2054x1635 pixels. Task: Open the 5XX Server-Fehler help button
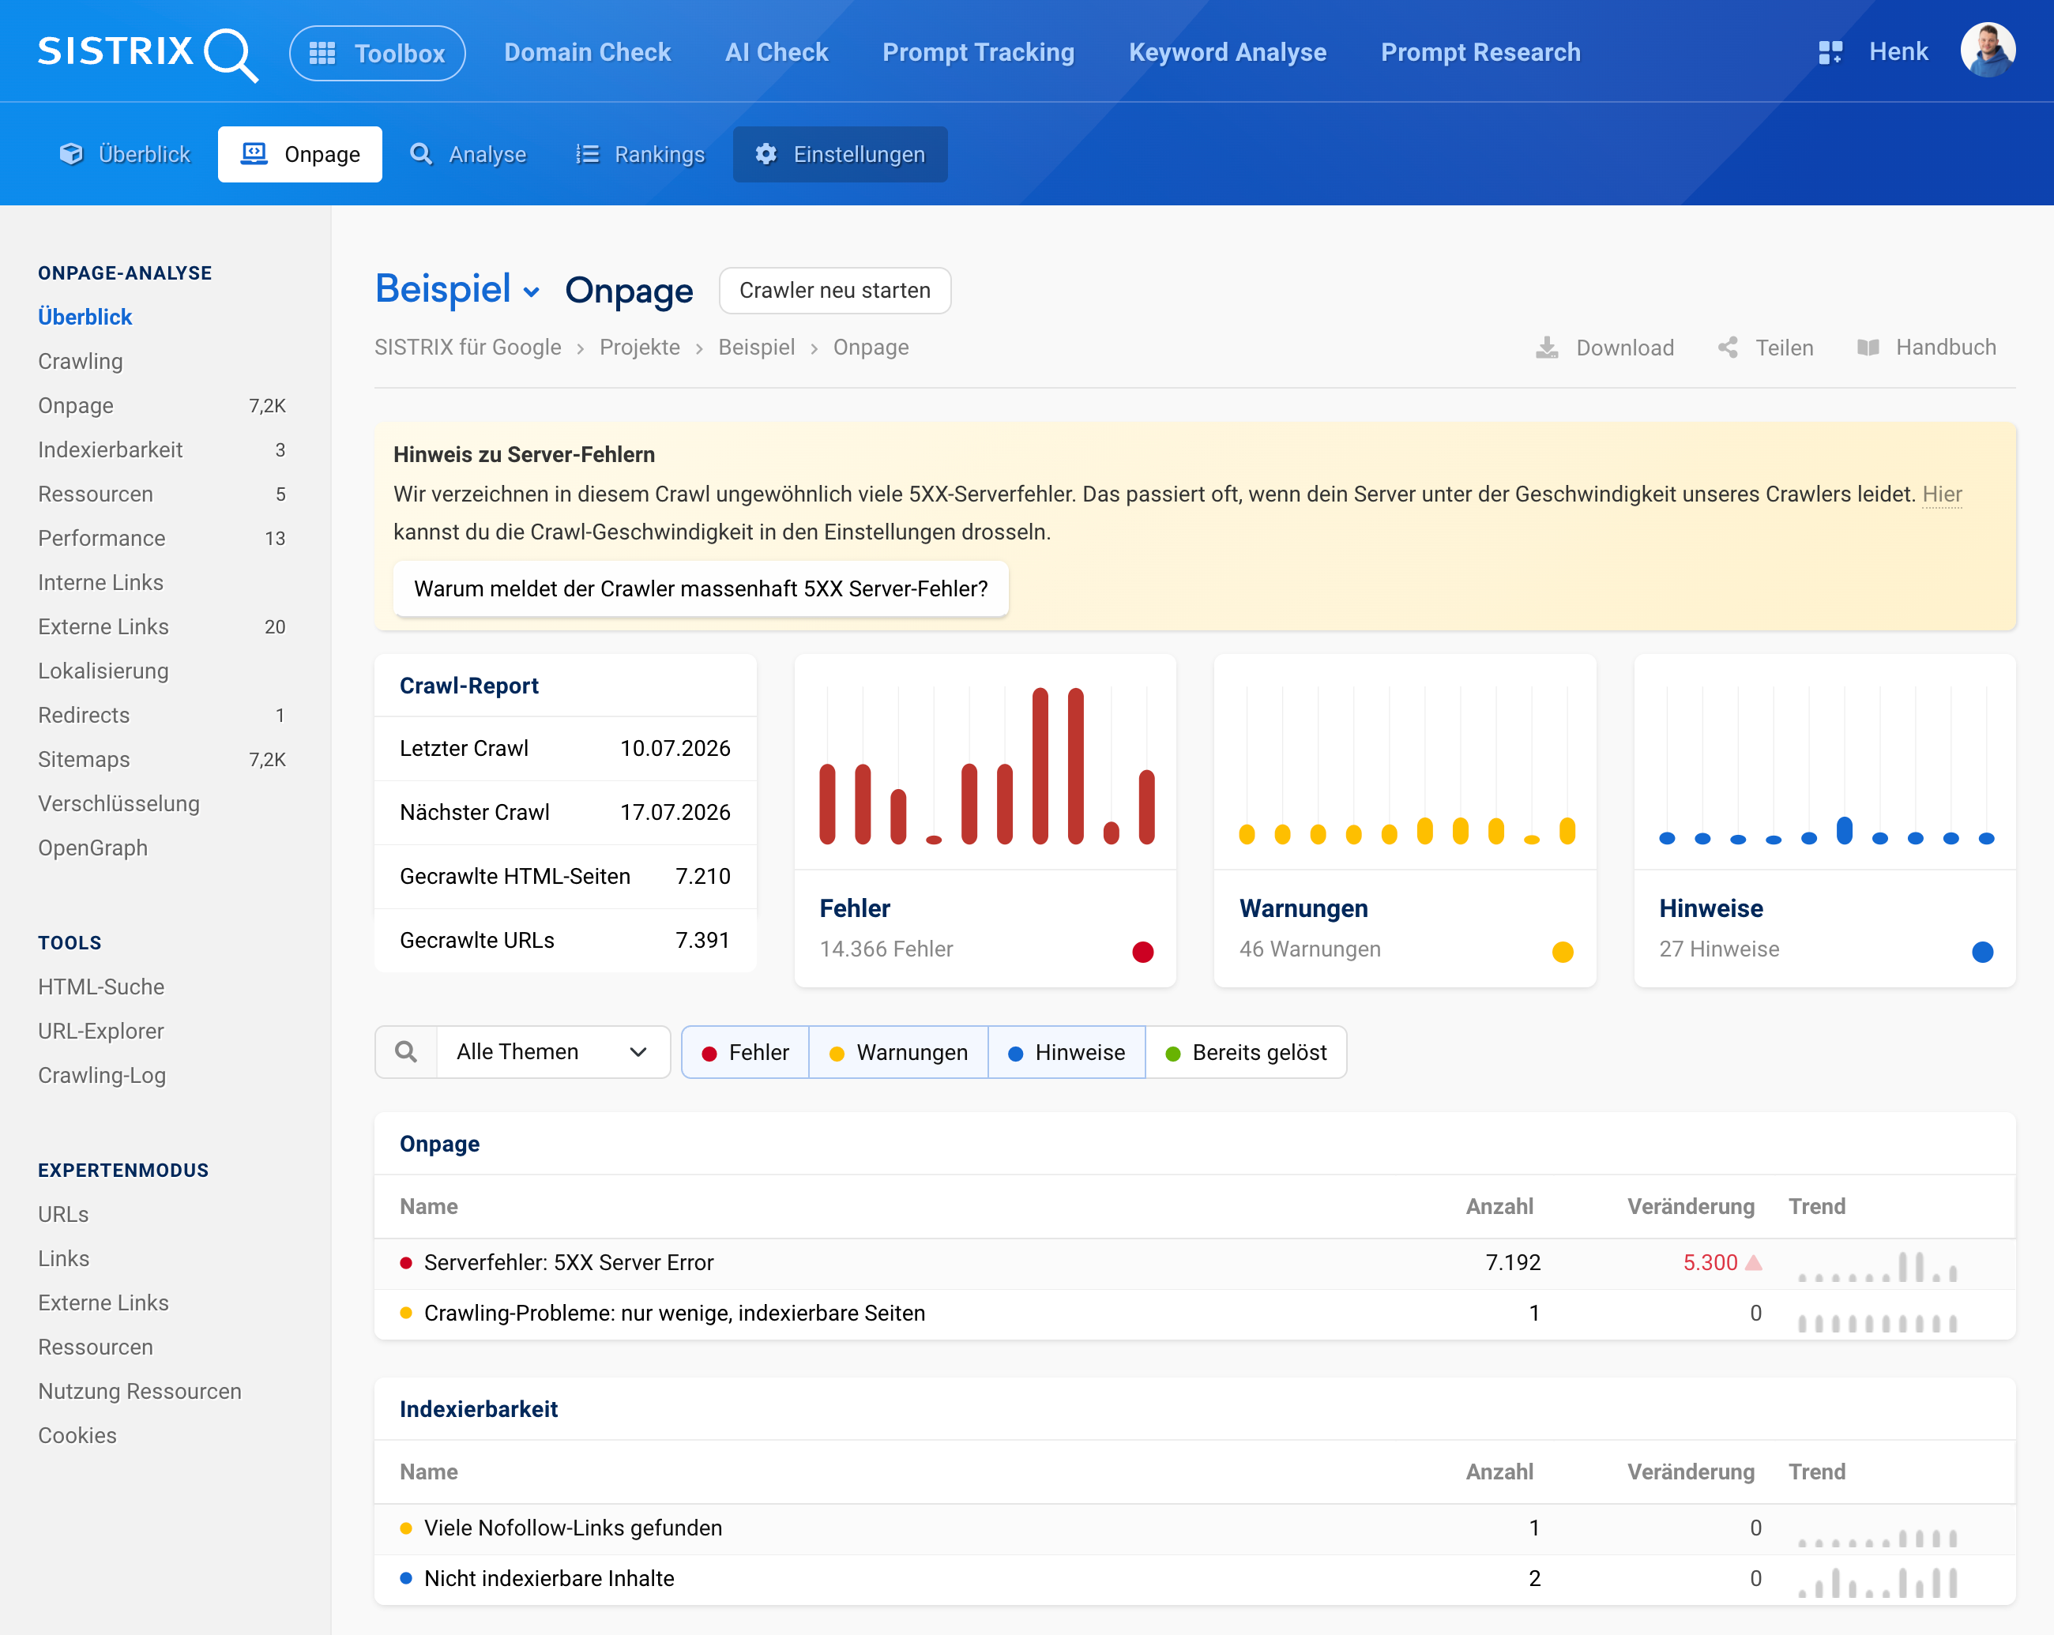(702, 588)
